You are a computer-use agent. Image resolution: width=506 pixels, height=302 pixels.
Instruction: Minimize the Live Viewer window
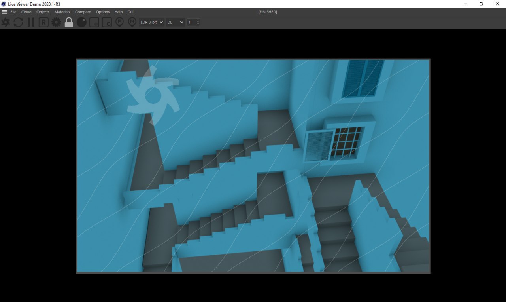click(x=465, y=4)
